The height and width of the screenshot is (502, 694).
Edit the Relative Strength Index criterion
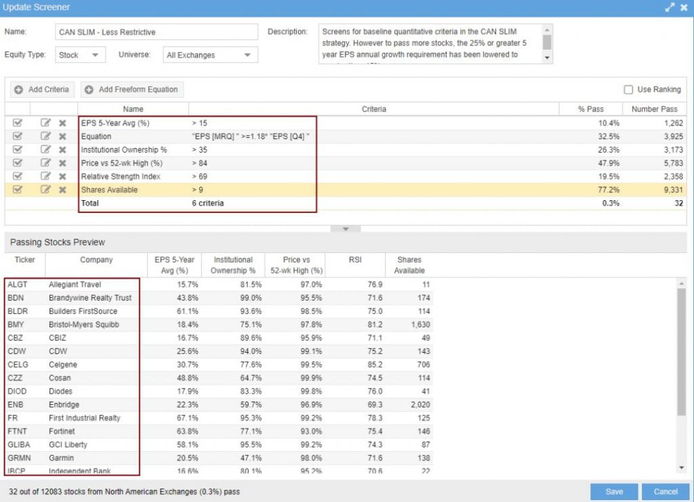coord(45,176)
